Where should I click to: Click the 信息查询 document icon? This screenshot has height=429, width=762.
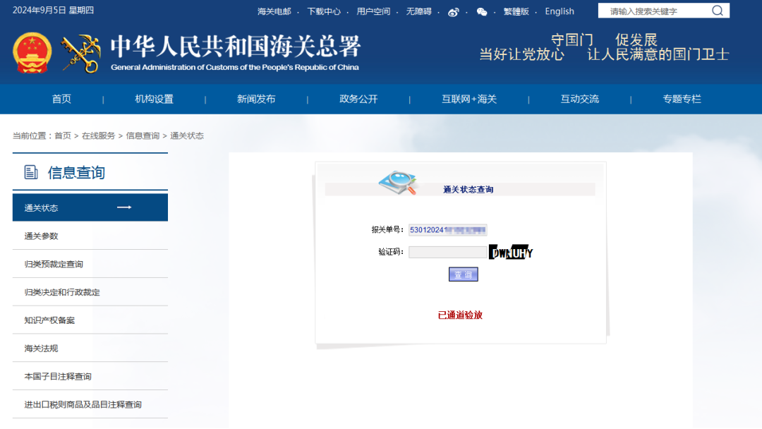click(30, 172)
